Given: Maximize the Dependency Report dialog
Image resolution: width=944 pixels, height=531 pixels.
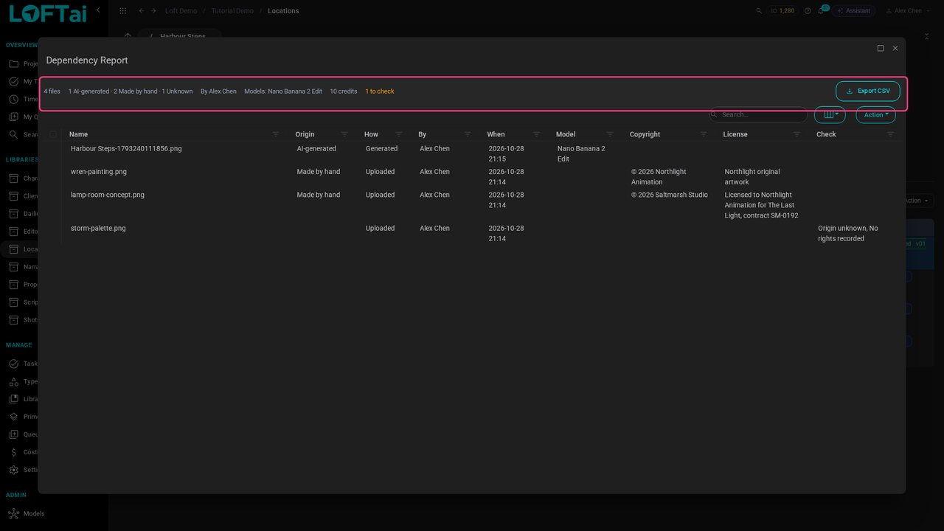Looking at the screenshot, I should (x=881, y=48).
